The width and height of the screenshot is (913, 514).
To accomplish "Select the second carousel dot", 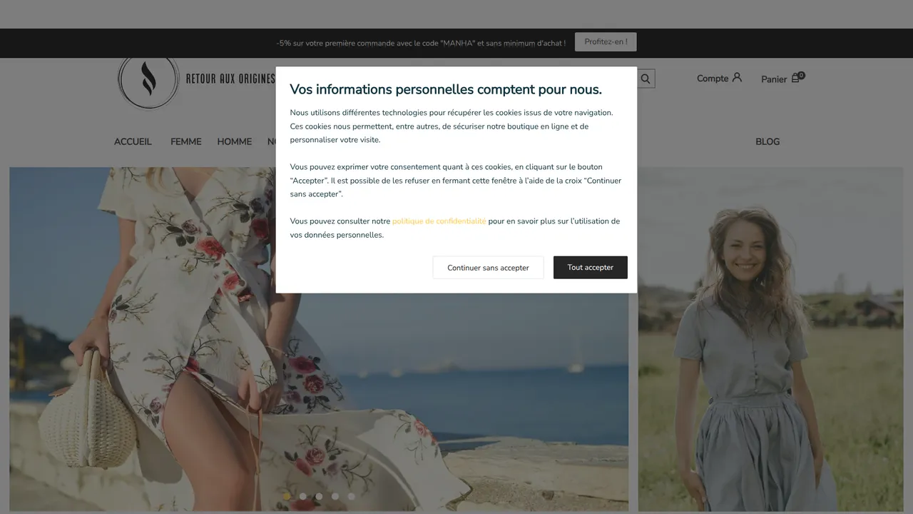I will [x=303, y=496].
